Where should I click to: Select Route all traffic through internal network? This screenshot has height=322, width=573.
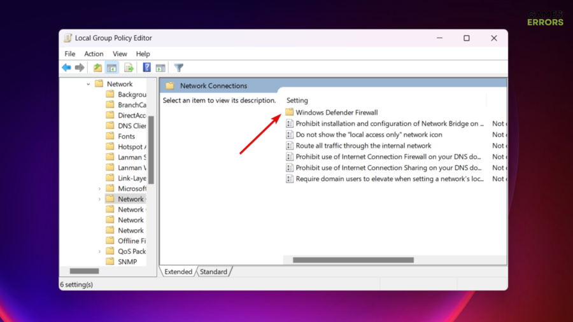coord(363,146)
